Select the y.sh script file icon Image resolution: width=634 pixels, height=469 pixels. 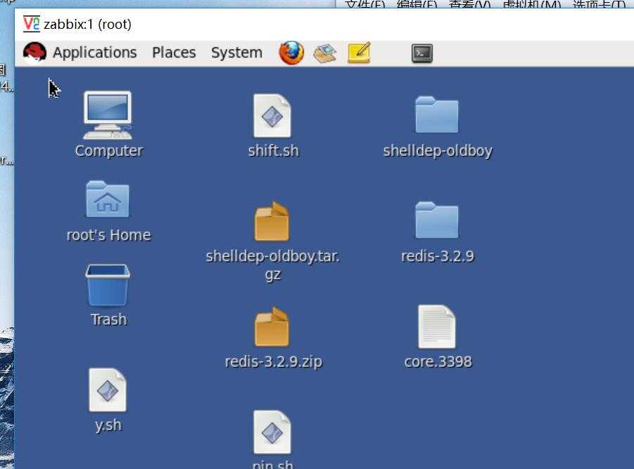pos(108,390)
